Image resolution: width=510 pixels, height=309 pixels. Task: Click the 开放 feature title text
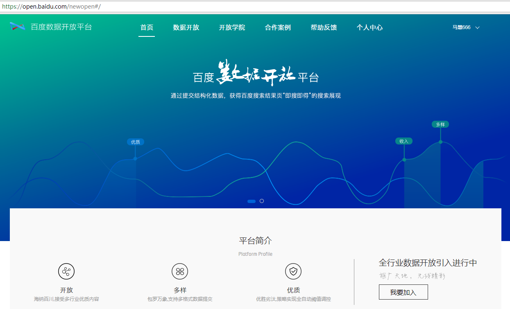[x=66, y=290]
